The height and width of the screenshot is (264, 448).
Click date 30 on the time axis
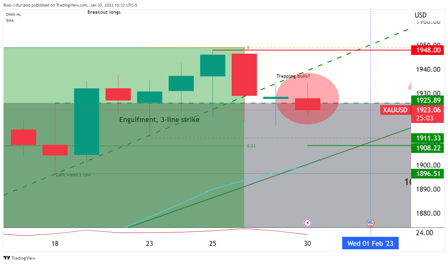coord(307,243)
